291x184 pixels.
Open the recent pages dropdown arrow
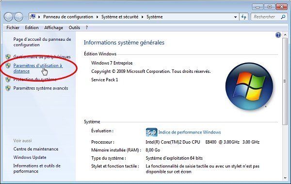tap(26, 17)
